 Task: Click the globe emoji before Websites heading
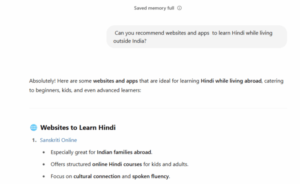click(33, 128)
